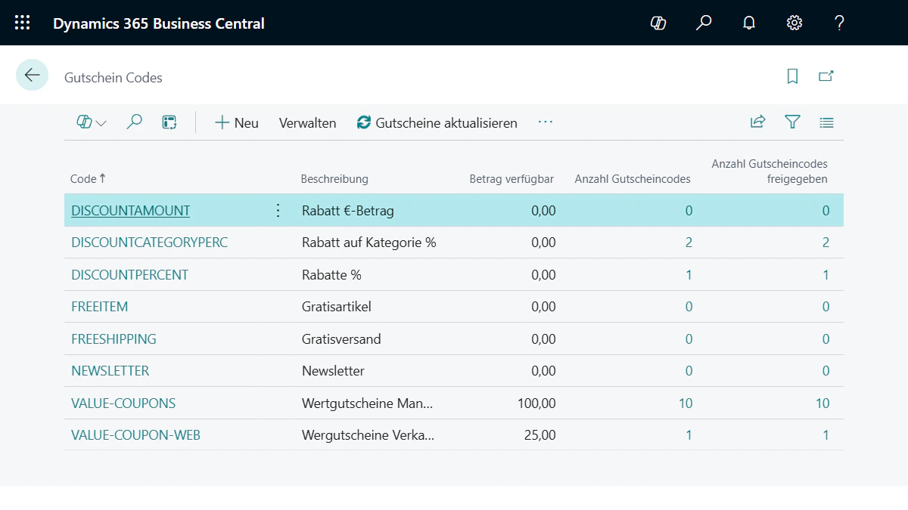Go back with the arrow button
Viewport: 908px width, 510px height.
pos(32,75)
